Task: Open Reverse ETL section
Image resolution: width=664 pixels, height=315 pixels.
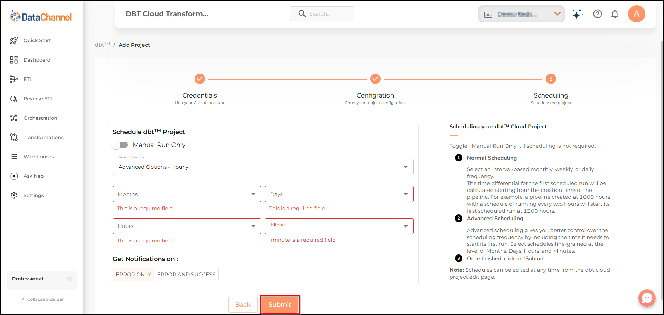Action: click(38, 99)
